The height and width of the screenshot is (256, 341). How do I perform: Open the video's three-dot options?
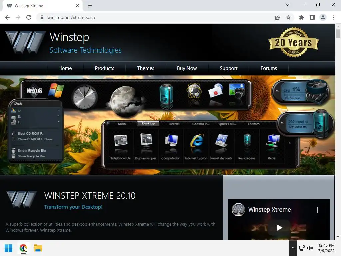pos(318,210)
